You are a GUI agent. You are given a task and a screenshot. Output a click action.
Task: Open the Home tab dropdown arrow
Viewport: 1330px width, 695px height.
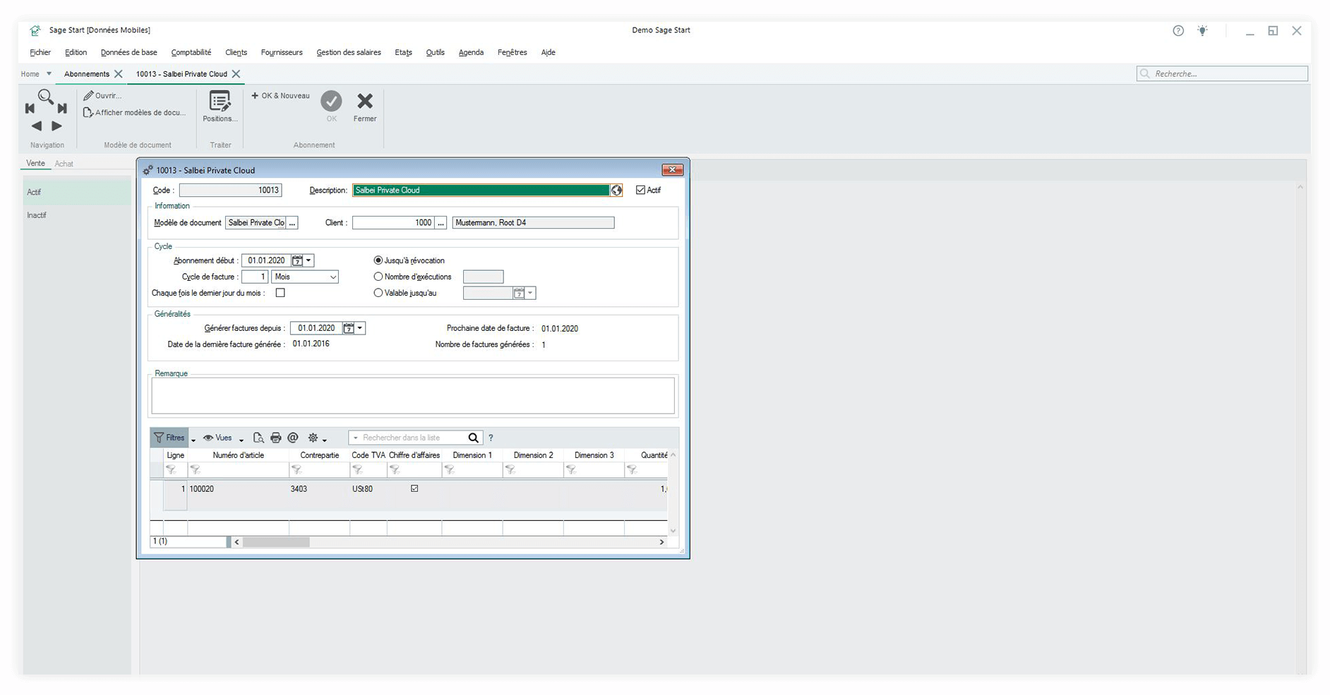(49, 73)
